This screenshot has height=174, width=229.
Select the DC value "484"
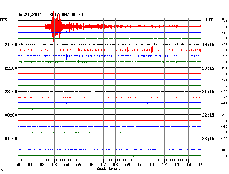(225, 33)
